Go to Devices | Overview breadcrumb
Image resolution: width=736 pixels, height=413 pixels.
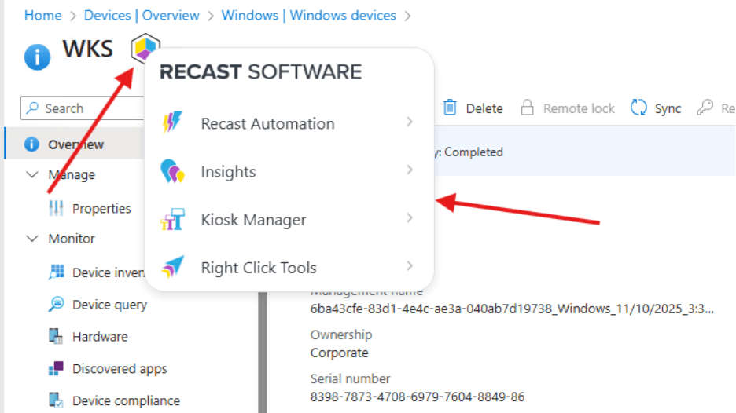point(142,16)
